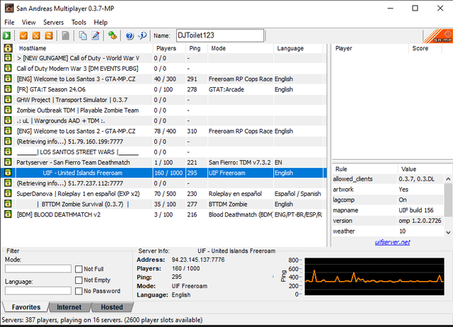Click lock icon of BTTDM Zombie Survival row

[8, 204]
